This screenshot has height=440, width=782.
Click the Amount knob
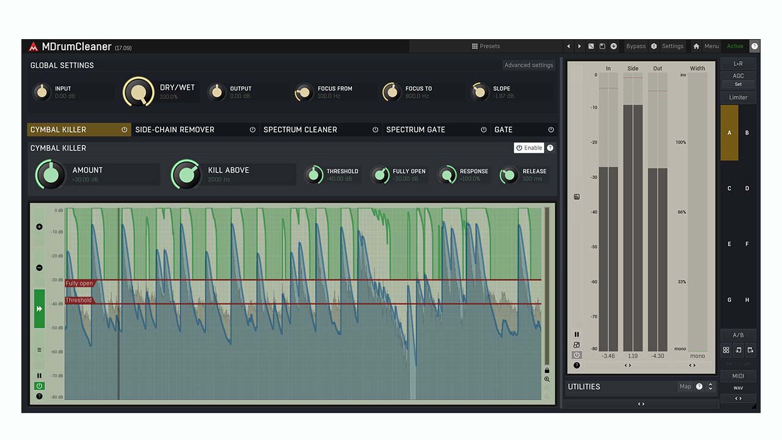click(51, 175)
